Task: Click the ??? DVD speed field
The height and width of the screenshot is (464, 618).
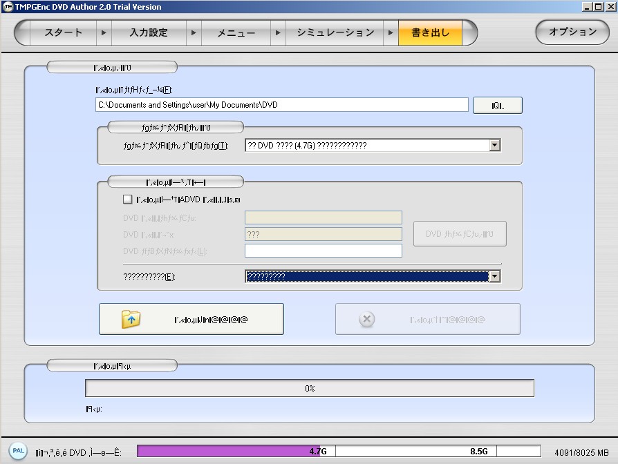Action: (x=324, y=234)
